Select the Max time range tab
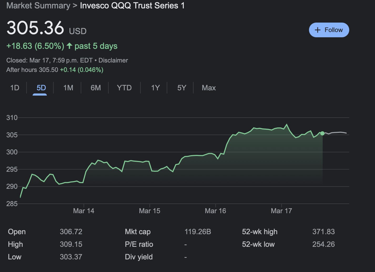 (x=209, y=88)
